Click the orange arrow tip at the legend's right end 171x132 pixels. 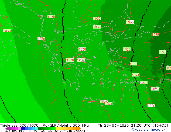pyautogui.click(x=80, y=128)
